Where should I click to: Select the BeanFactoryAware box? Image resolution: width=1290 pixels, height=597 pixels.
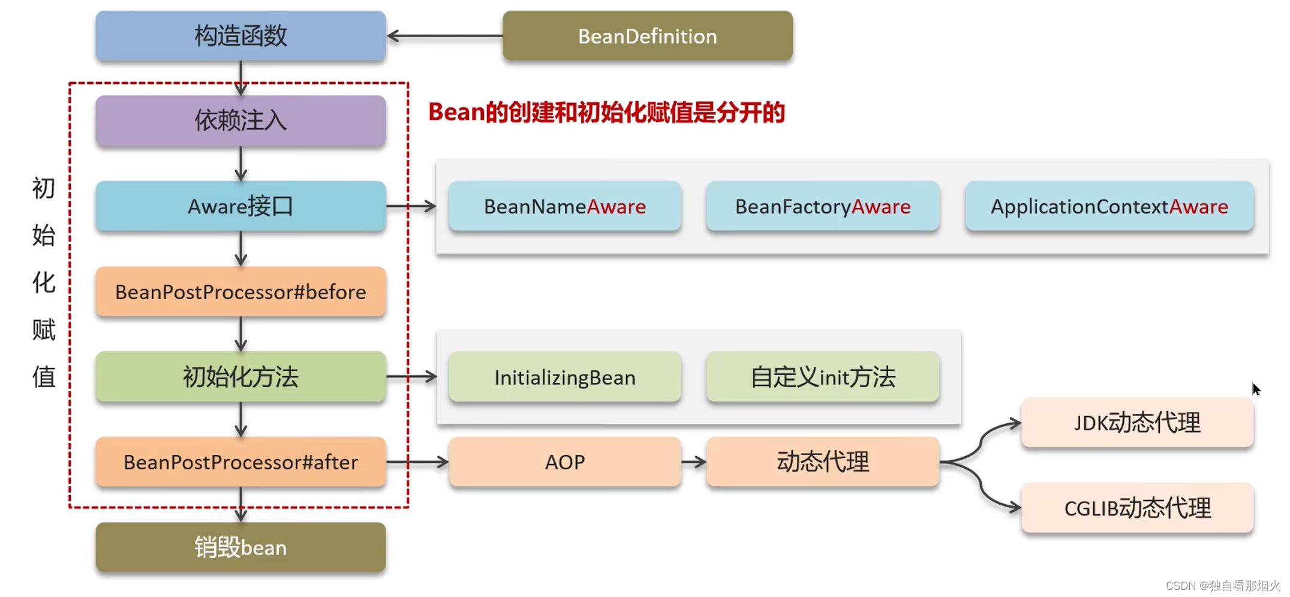823,206
